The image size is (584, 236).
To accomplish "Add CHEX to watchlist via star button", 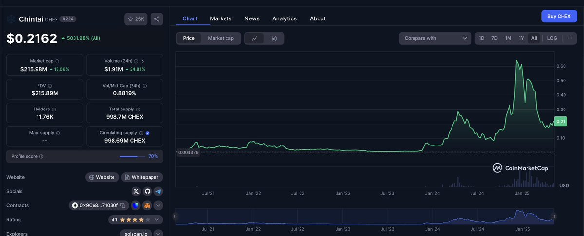I will tap(135, 19).
